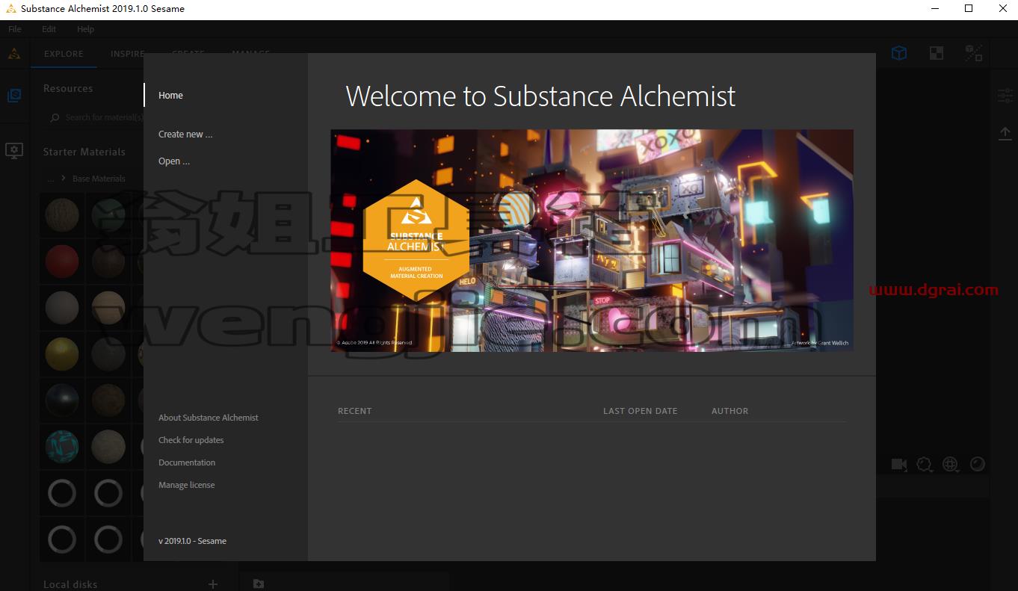Click the search magnifier icon
This screenshot has width=1018, height=591.
pyautogui.click(x=55, y=117)
